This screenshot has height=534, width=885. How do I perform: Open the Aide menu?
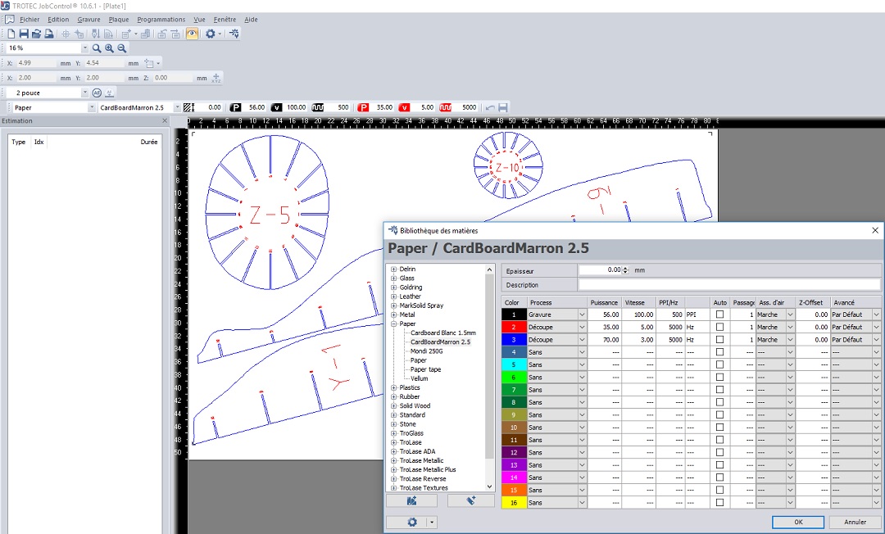[251, 20]
